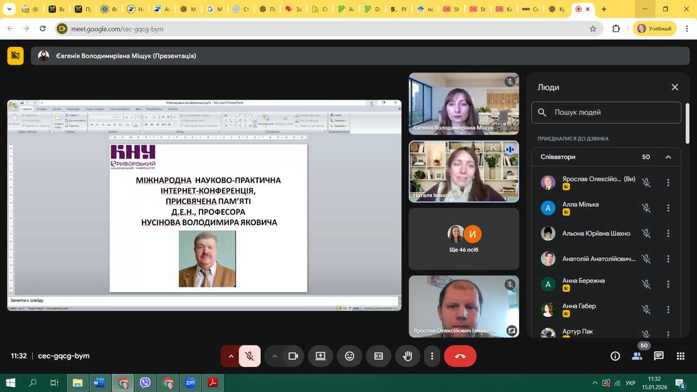Open the chat messages icon
The height and width of the screenshot is (392, 697).
click(x=659, y=356)
